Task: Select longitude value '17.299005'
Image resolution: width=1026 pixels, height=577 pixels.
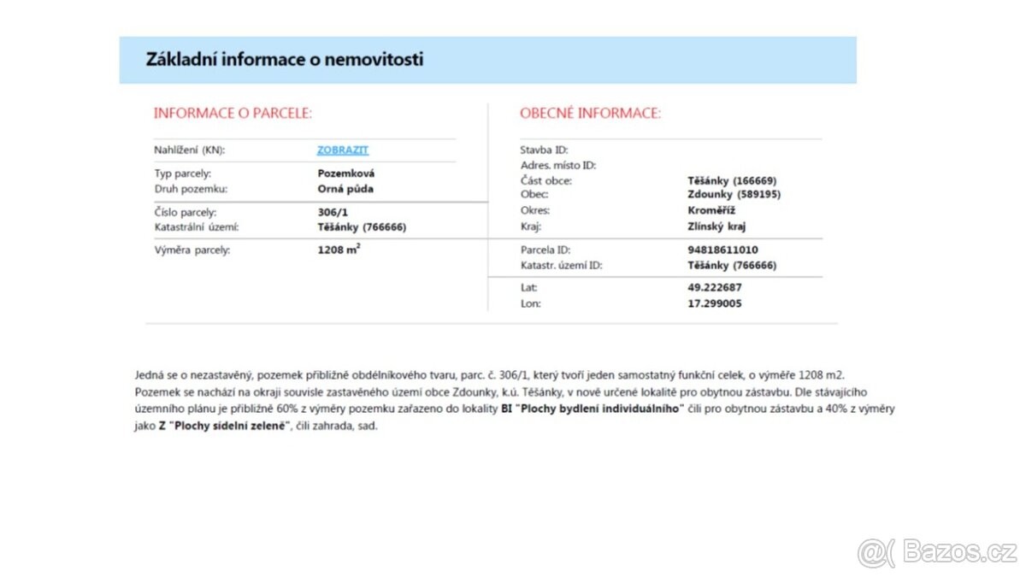Action: tap(715, 303)
